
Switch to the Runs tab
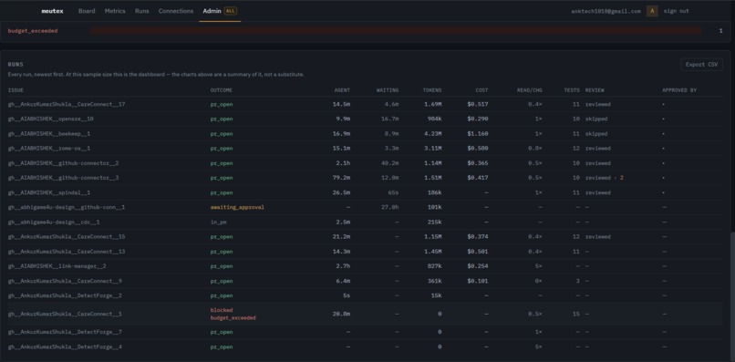[x=142, y=11]
